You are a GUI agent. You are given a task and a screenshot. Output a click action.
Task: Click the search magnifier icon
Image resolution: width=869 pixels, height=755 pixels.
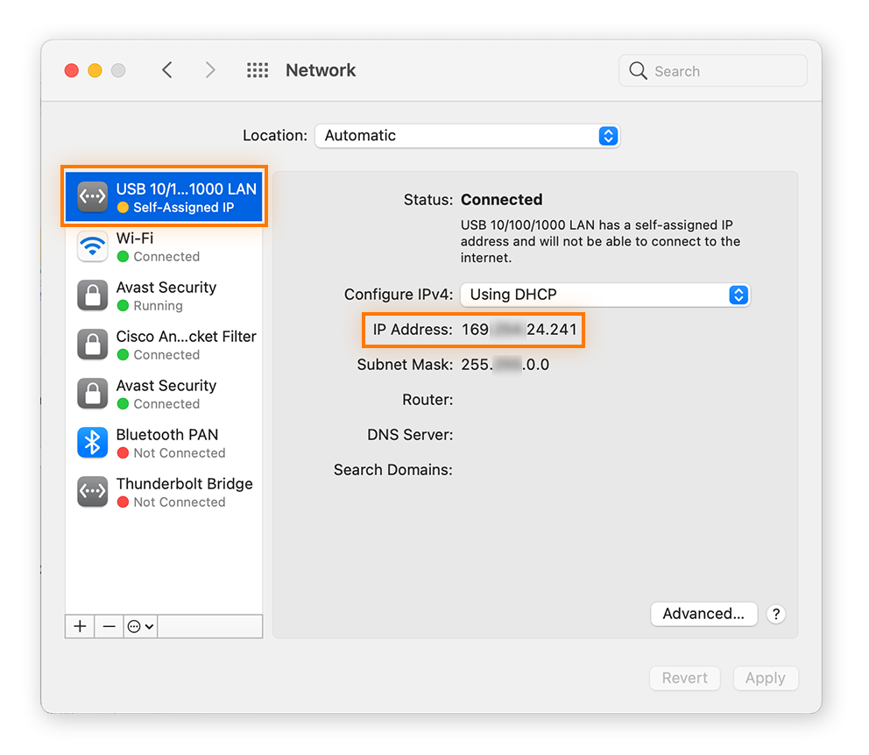coord(638,70)
